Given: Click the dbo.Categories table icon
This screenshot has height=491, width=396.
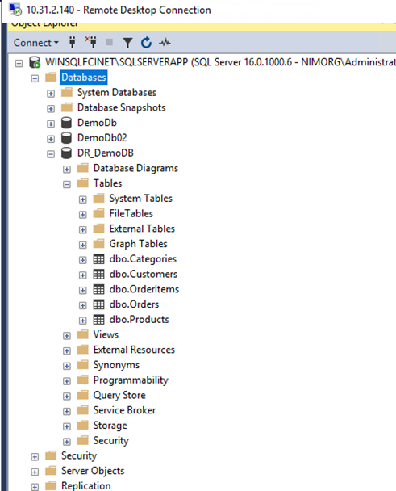Looking at the screenshot, I should click(99, 259).
